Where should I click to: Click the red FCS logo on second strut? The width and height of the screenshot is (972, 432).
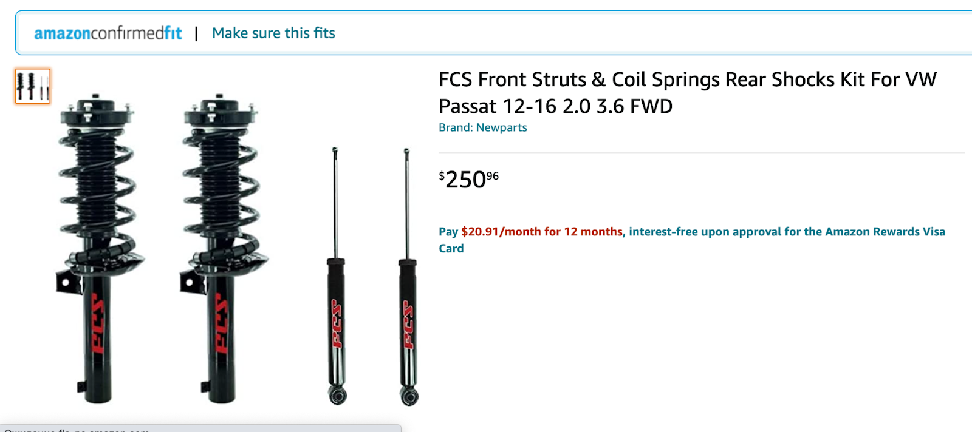pos(221,323)
